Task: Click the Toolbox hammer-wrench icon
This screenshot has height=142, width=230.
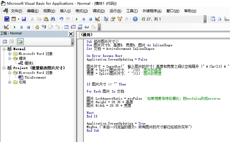Action: [127, 19]
